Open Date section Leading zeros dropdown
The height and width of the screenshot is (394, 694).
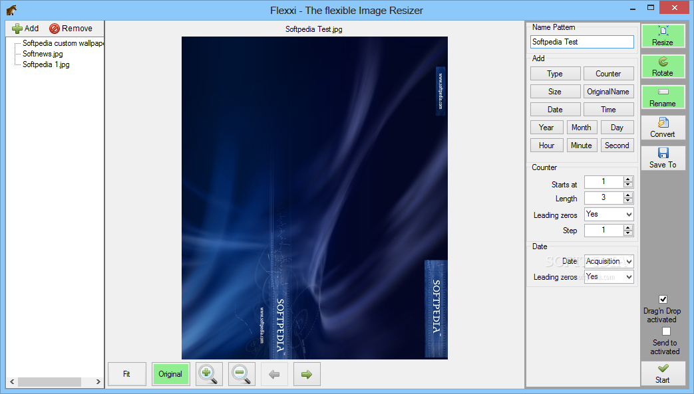[609, 277]
